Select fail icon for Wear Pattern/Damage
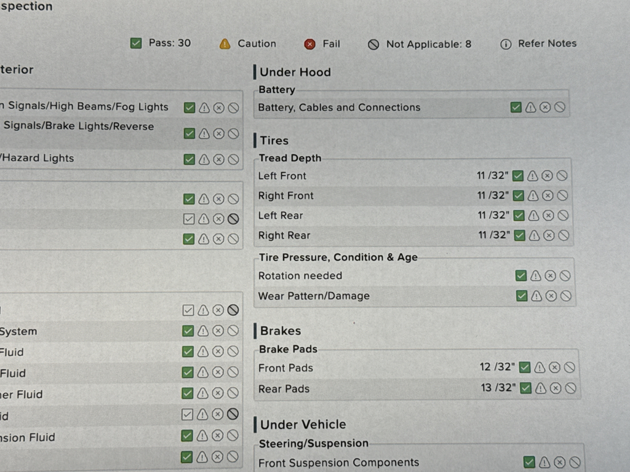Viewport: 630px width, 472px height. coord(551,296)
